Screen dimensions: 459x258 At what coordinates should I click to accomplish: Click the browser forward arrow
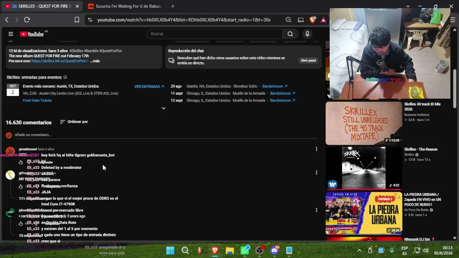[x=16, y=20]
